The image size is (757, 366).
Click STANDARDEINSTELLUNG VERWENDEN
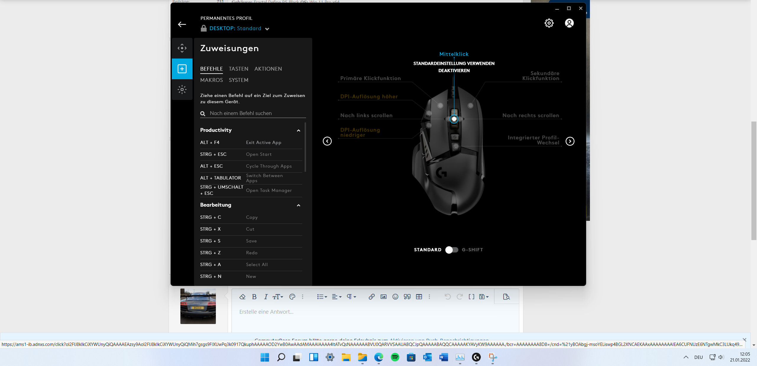(x=454, y=63)
